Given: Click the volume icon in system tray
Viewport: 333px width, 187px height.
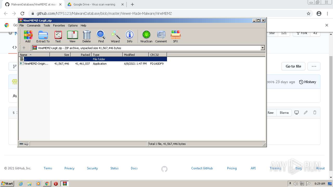Looking at the screenshot, I should [296, 184].
